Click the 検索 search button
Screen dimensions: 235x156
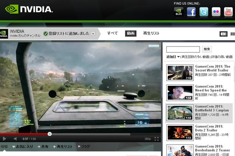(x=207, y=49)
